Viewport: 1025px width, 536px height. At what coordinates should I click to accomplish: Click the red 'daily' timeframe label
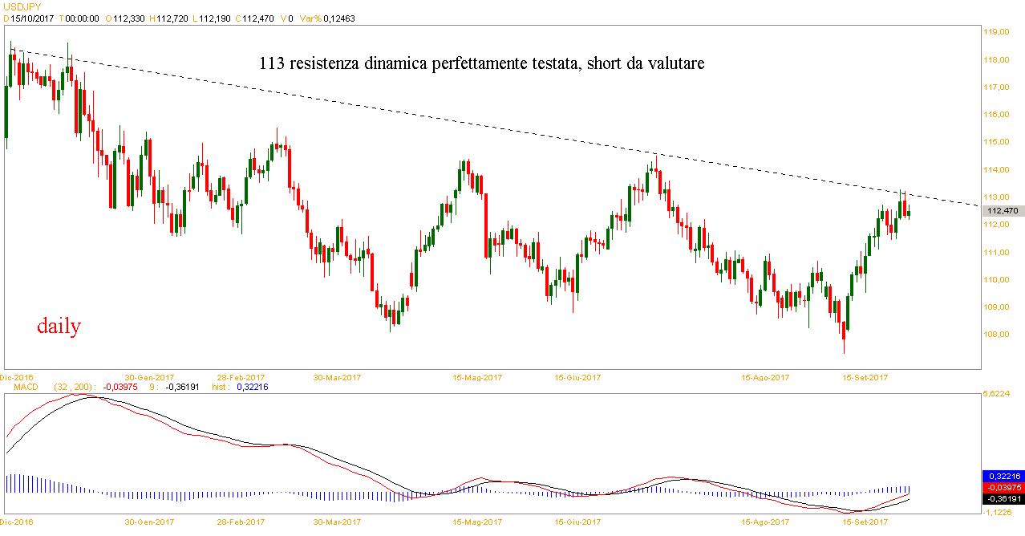click(x=59, y=326)
